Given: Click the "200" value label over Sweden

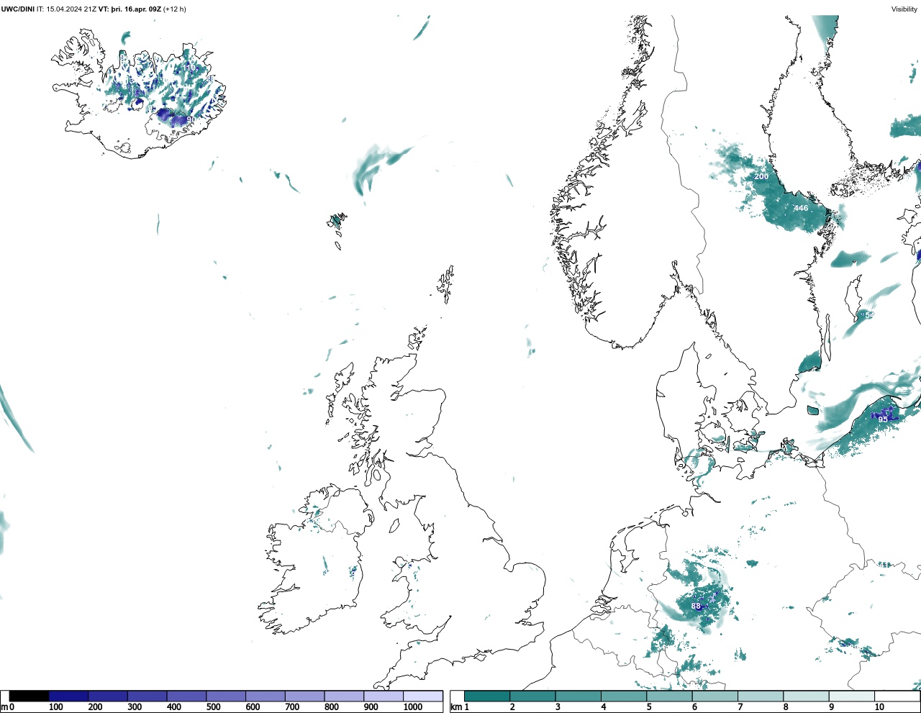Looking at the screenshot, I should (761, 176).
